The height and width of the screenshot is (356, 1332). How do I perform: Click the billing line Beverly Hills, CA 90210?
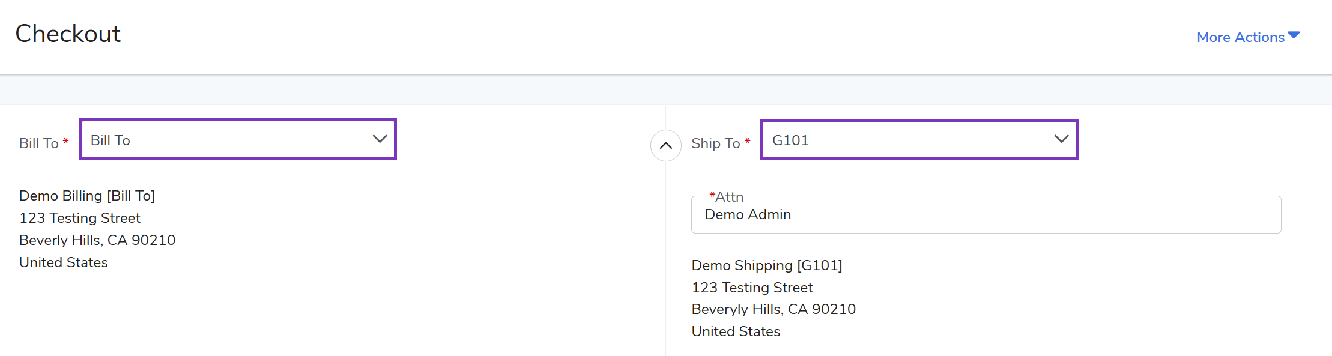[97, 240]
